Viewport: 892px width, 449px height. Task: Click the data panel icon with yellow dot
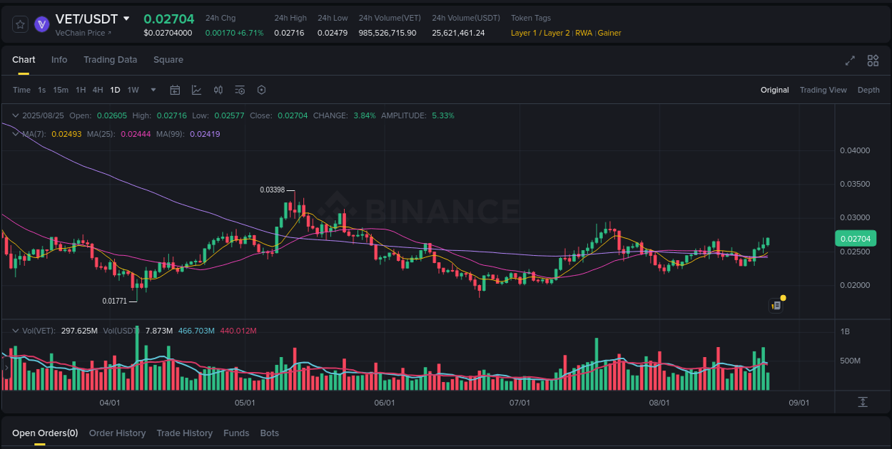776,305
